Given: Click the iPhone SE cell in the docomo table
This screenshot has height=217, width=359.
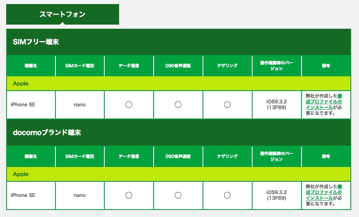Looking at the screenshot, I should [x=23, y=195].
